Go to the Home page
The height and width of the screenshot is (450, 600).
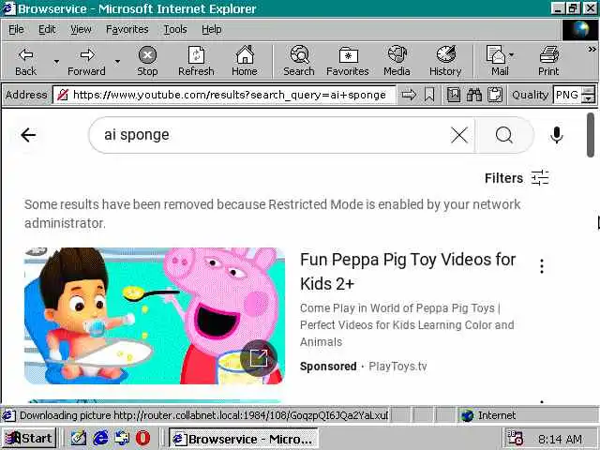tap(245, 61)
